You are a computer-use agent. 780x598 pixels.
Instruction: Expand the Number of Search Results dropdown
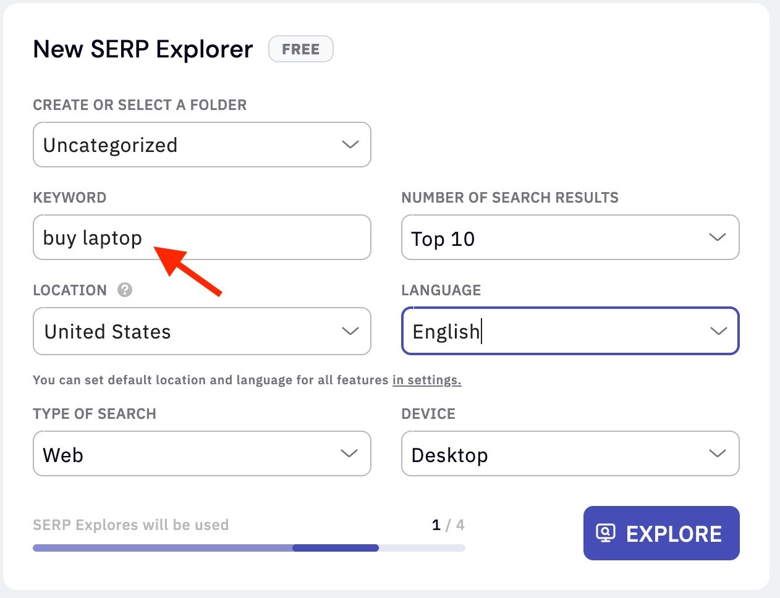tap(556, 238)
